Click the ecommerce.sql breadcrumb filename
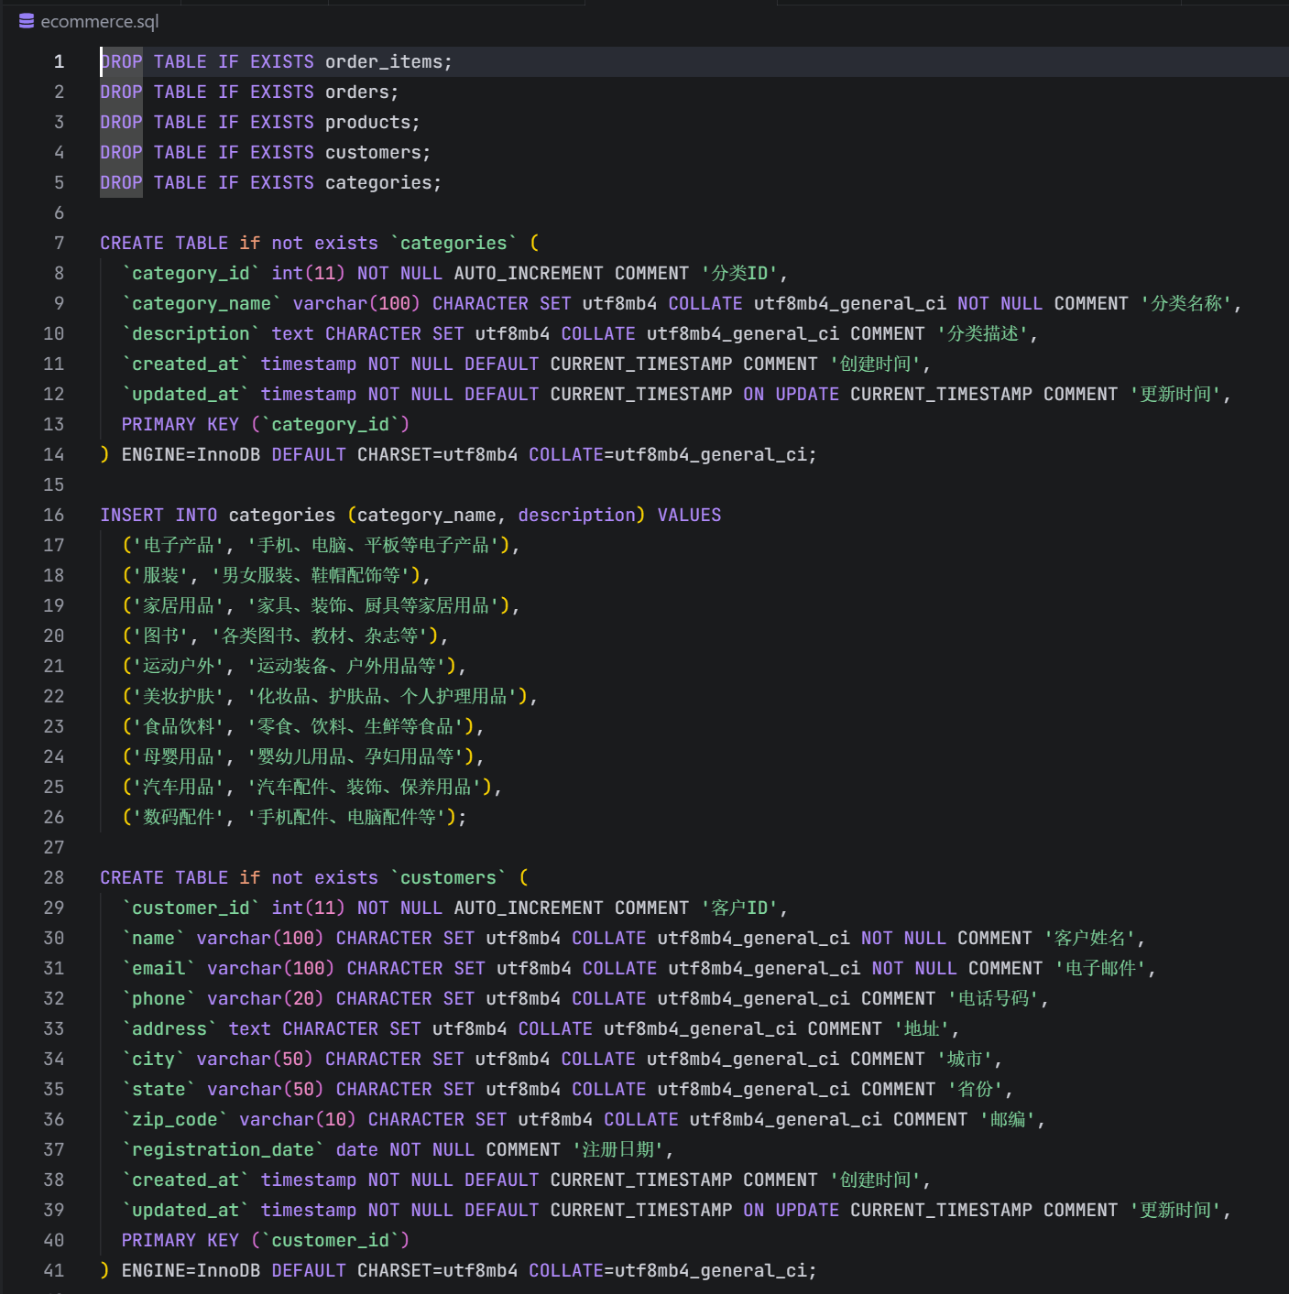 99,21
